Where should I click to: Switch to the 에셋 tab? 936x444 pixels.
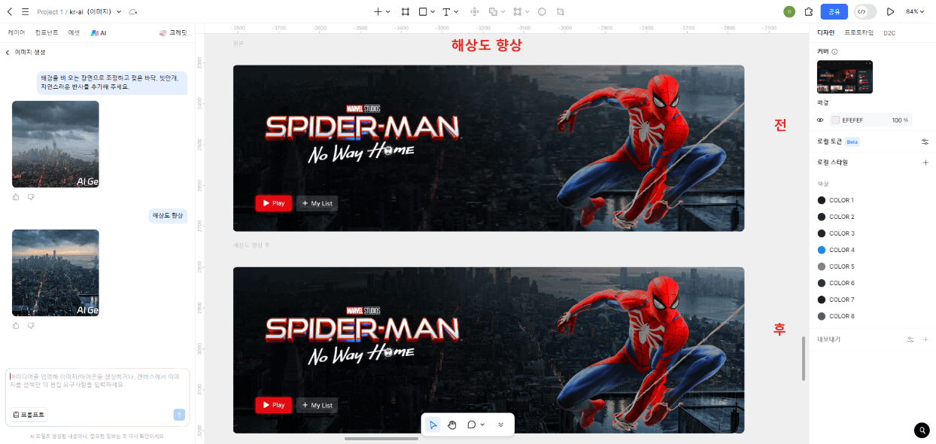coord(74,33)
